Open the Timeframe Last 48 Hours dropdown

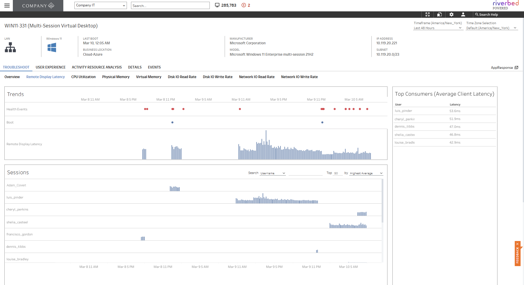(438, 28)
